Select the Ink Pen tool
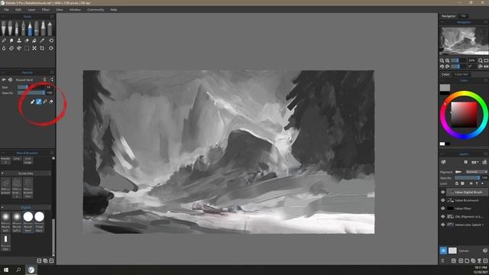The width and height of the screenshot is (489, 275). pos(23,28)
